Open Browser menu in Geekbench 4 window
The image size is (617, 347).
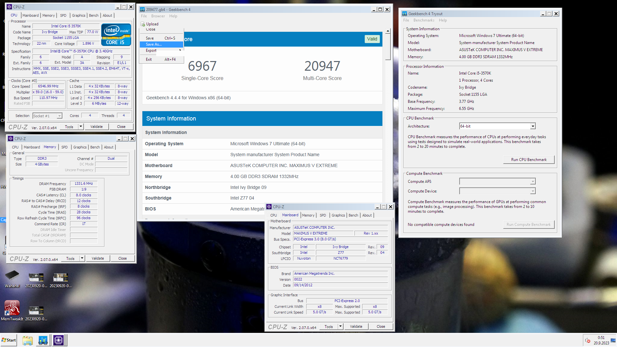click(158, 16)
